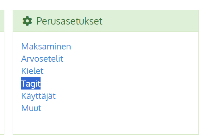Open the Arvosetelit settings link
Image resolution: width=206 pixels, height=135 pixels.
pos(42,59)
